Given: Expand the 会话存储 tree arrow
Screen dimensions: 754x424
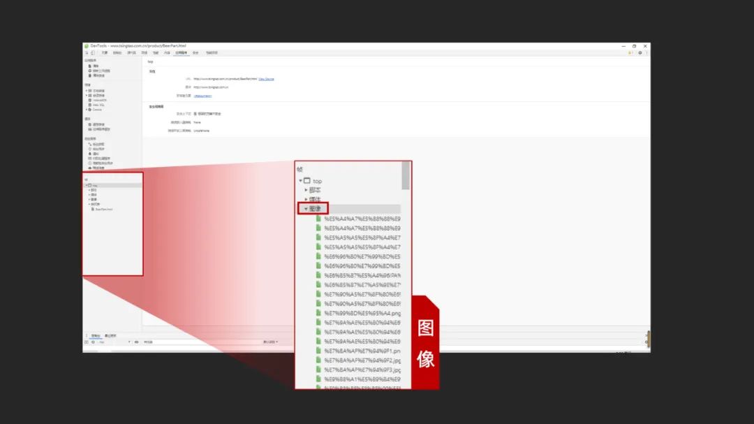Looking at the screenshot, I should 86,96.
